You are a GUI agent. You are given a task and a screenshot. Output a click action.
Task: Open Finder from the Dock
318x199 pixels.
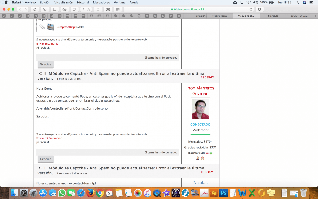[x=14, y=193]
